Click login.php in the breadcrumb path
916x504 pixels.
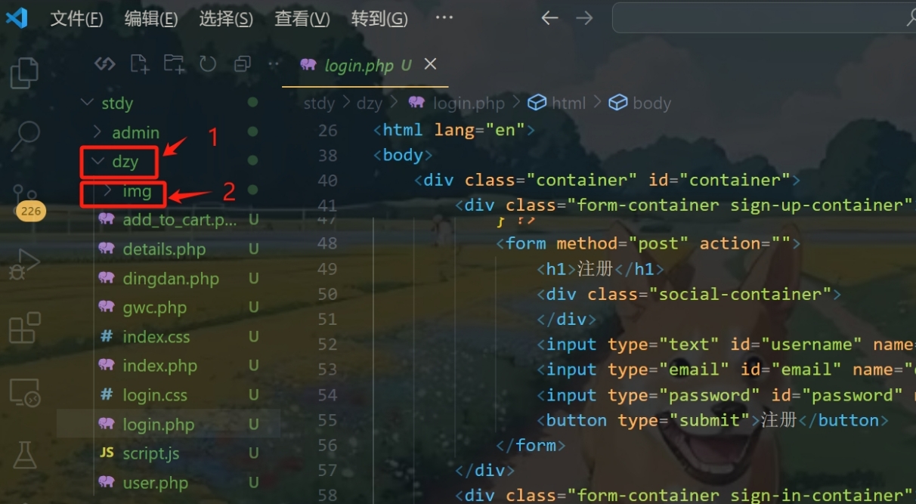[468, 103]
